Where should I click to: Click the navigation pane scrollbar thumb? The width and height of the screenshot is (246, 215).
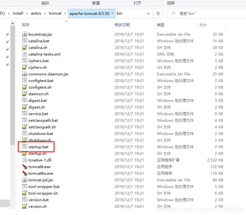(13, 85)
